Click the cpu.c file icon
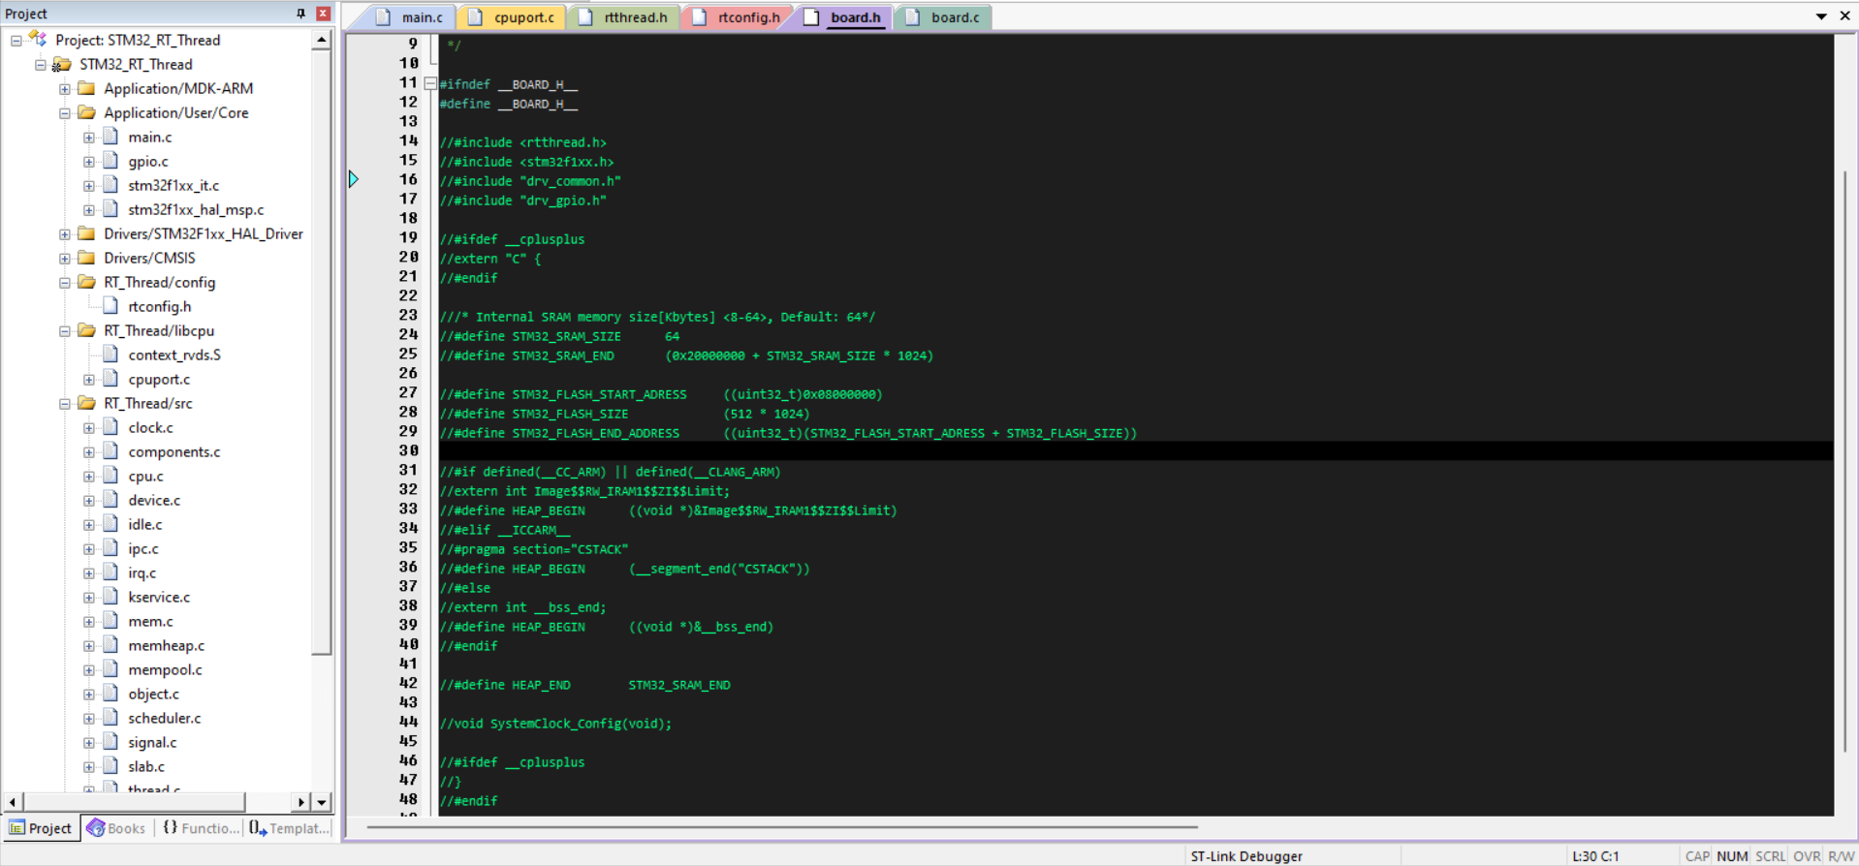 [x=110, y=476]
